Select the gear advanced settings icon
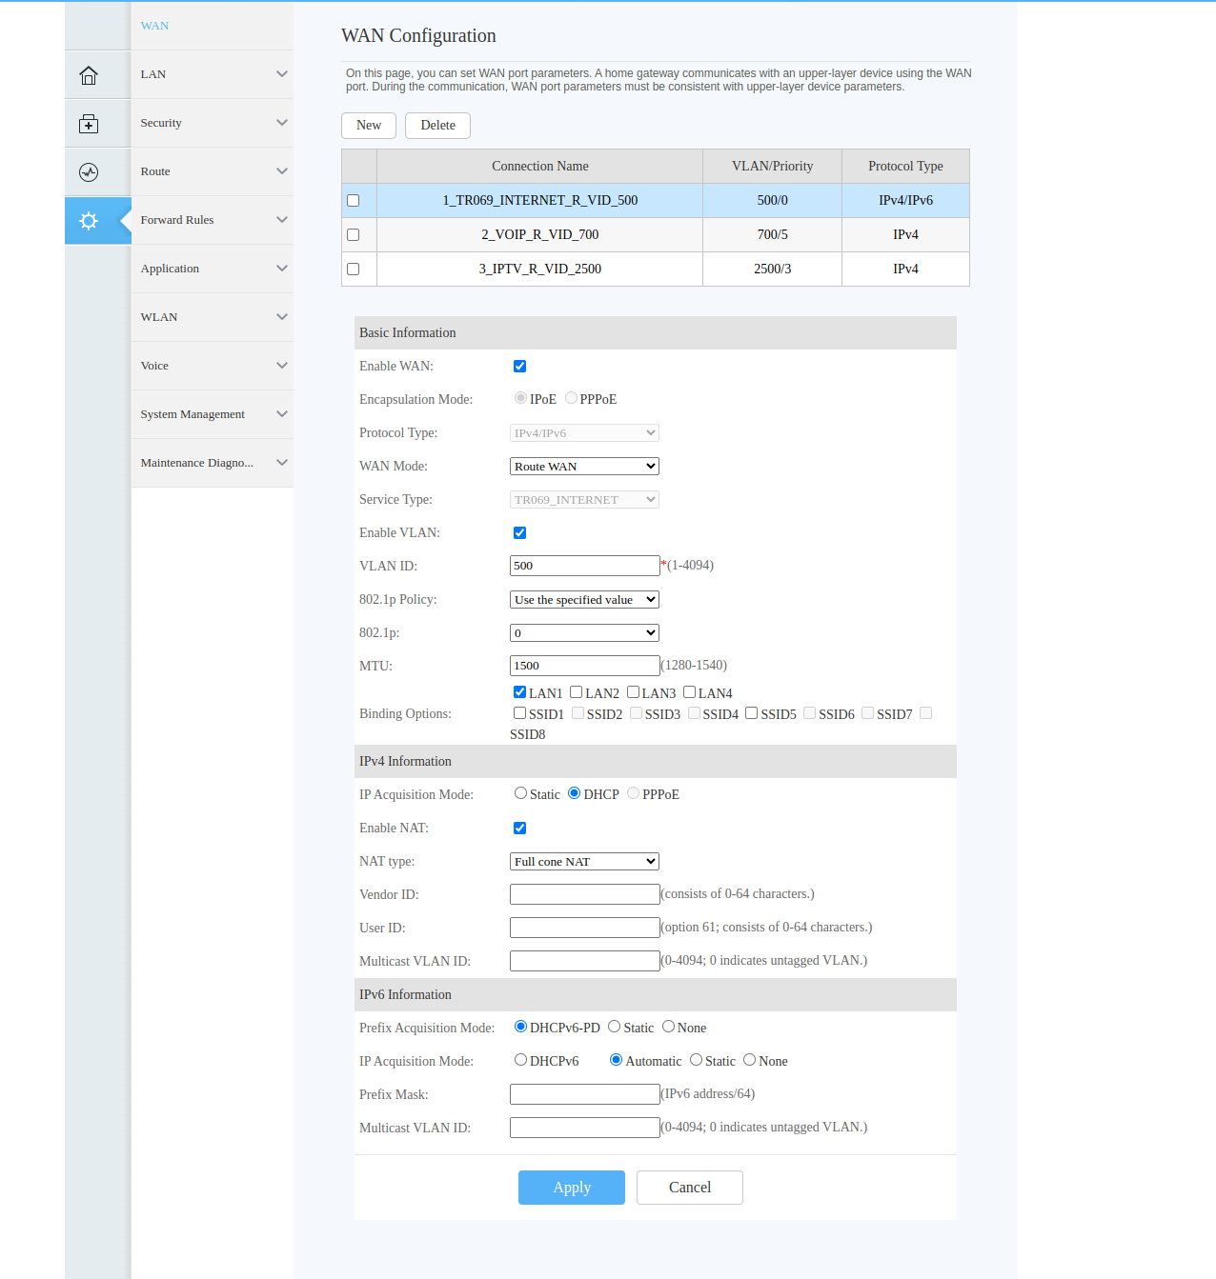 pos(89,221)
